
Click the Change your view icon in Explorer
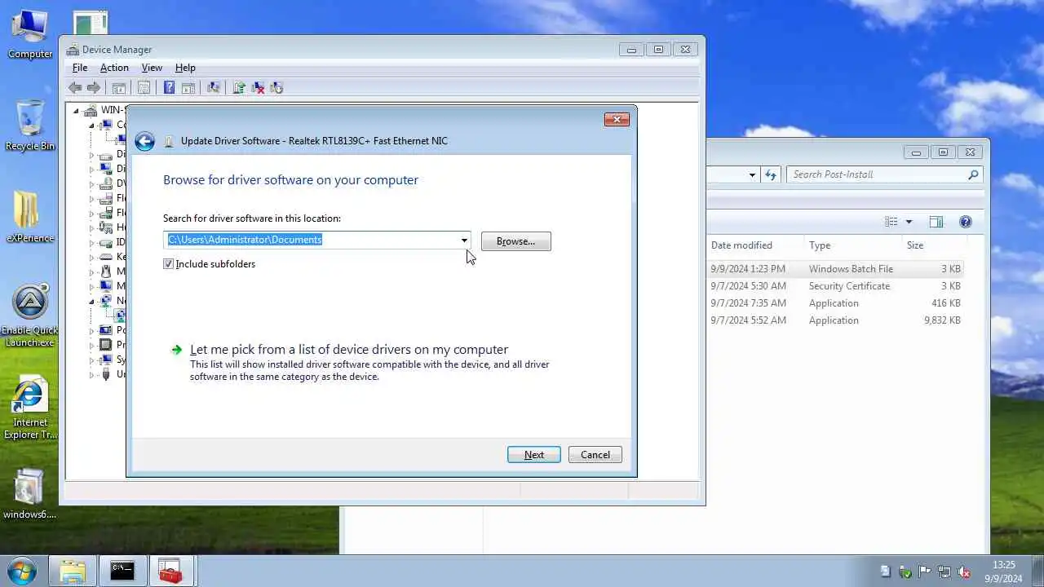click(891, 222)
